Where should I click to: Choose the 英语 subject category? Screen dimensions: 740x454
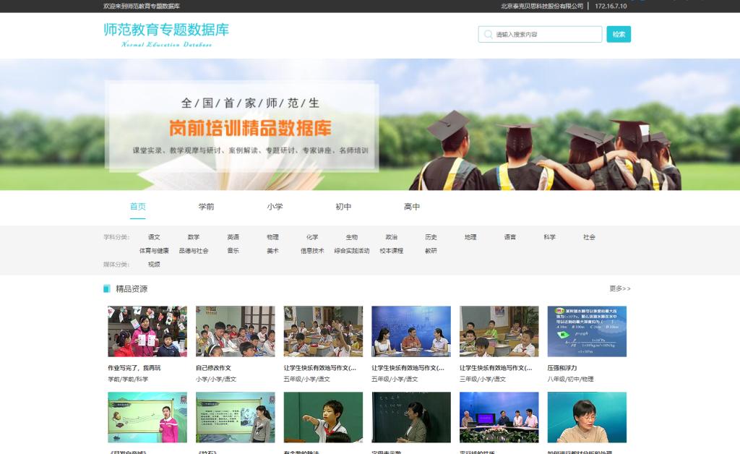233,237
